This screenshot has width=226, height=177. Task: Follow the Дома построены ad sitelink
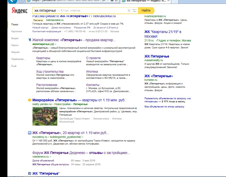[61, 28]
